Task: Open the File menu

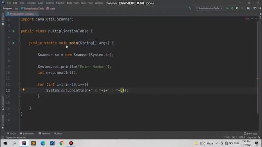Action: (9, 3)
